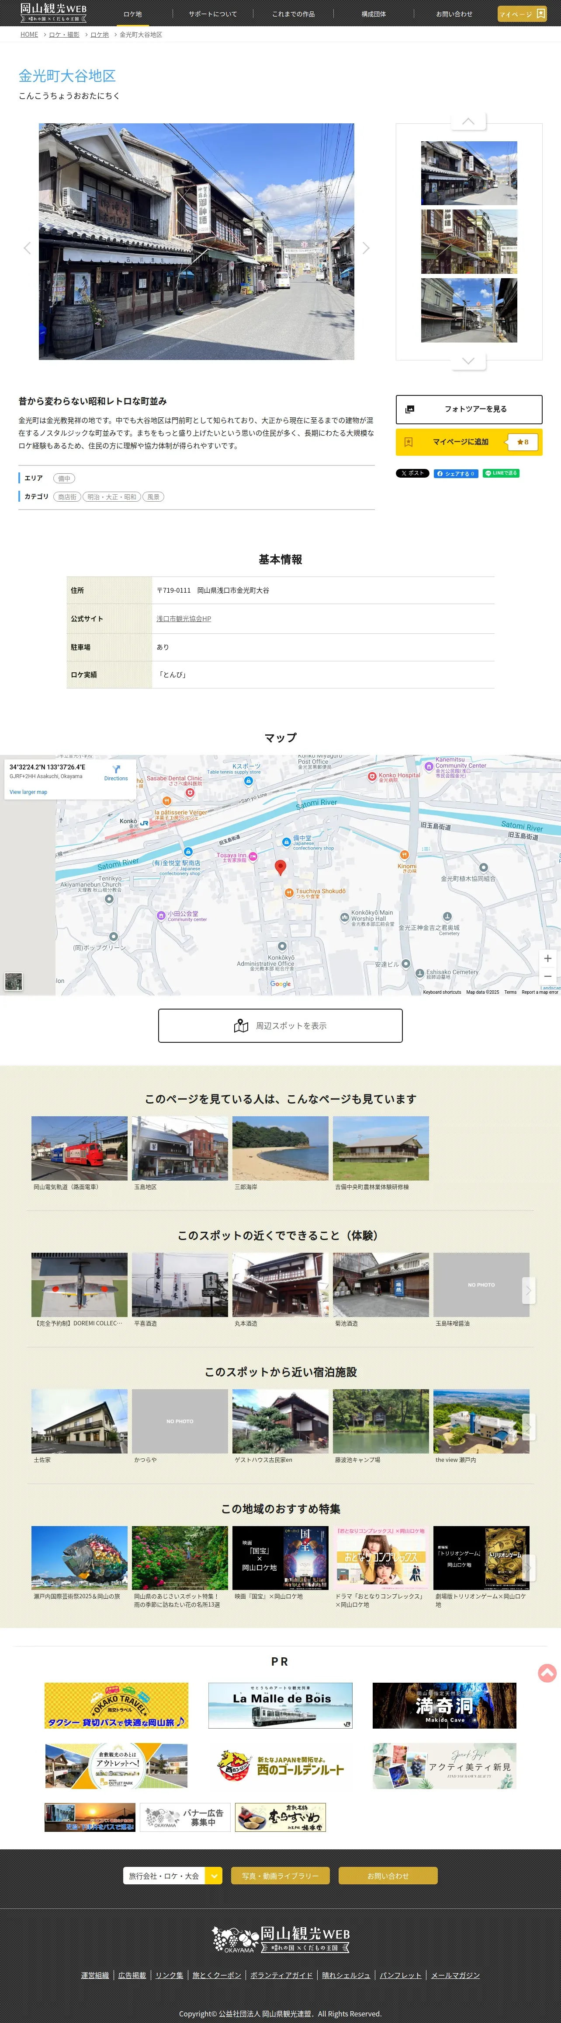Screen dimensions: 561x2023
Task: Open 吉備中央町農林業体験研修棟 card
Action: (x=381, y=1153)
